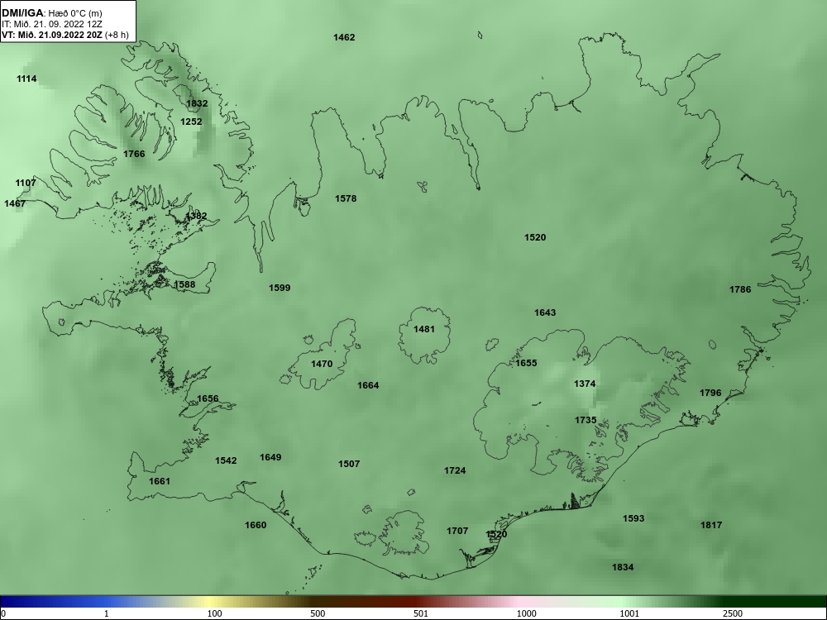Image resolution: width=827 pixels, height=620 pixels.
Task: Select the 500 color scale label
Action: click(x=318, y=614)
